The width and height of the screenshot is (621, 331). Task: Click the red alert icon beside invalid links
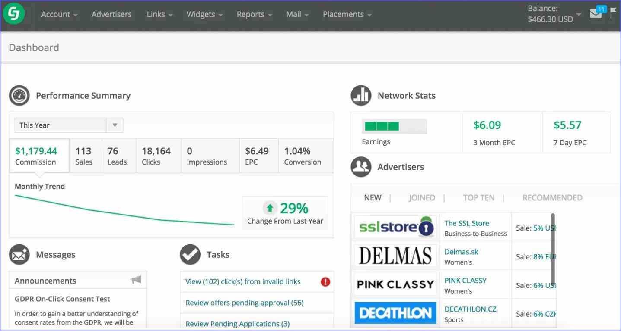point(325,281)
